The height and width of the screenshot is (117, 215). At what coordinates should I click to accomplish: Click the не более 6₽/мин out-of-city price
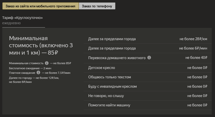click(x=193, y=48)
